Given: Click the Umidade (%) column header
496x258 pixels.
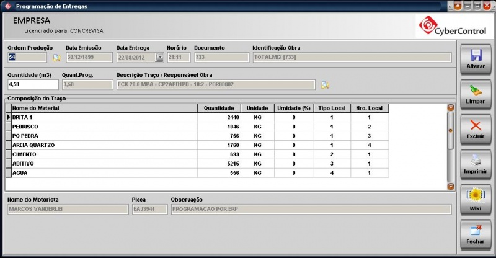Looking at the screenshot, I should pyautogui.click(x=294, y=108).
